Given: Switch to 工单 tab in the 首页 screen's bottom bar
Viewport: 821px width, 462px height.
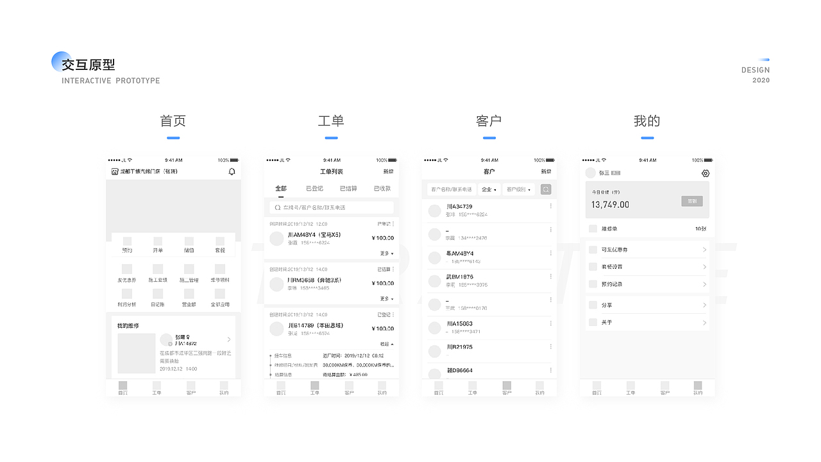Looking at the screenshot, I should (x=157, y=388).
